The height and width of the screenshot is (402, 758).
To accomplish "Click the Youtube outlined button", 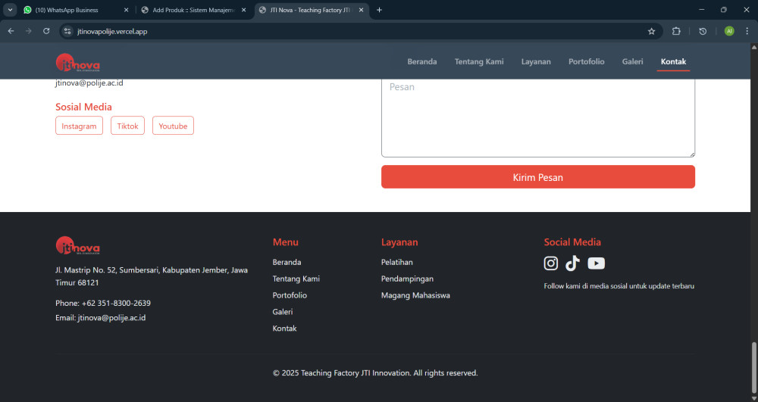I will (173, 126).
